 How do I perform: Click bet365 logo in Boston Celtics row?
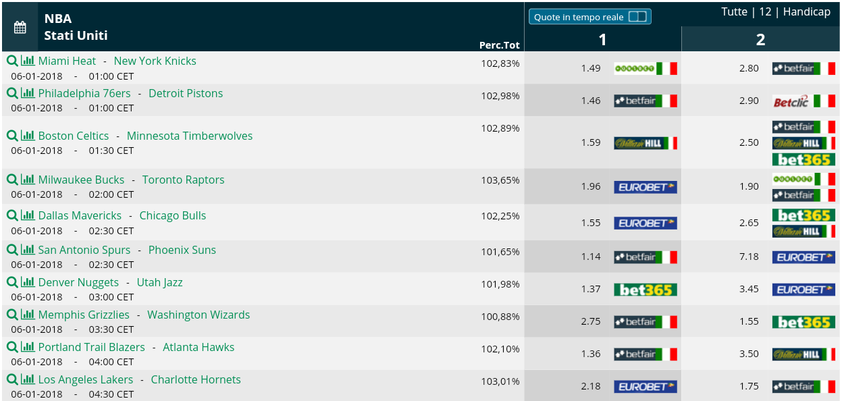click(x=804, y=159)
